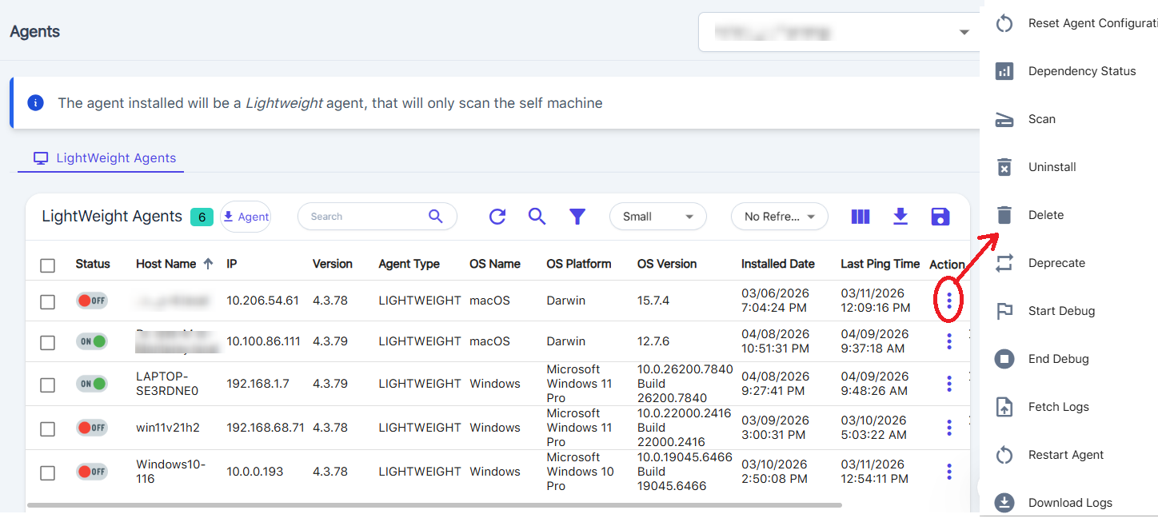1158x522 pixels.
Task: Open three-dot actions for LAPTOP-SE3RDNE0
Action: (x=949, y=384)
